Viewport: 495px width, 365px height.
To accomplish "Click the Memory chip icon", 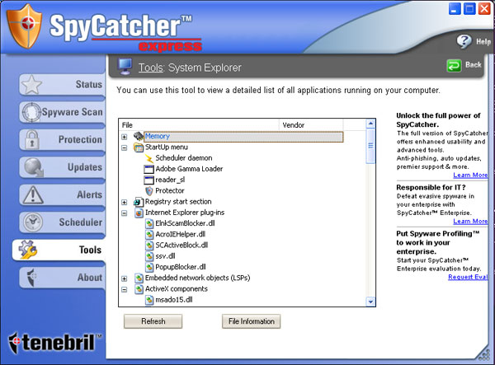I will 139,136.
